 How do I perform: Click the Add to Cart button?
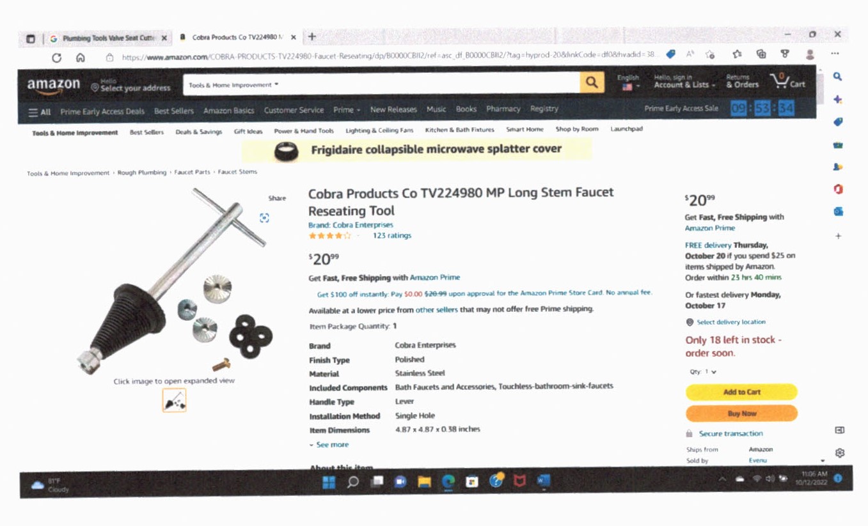pos(741,392)
